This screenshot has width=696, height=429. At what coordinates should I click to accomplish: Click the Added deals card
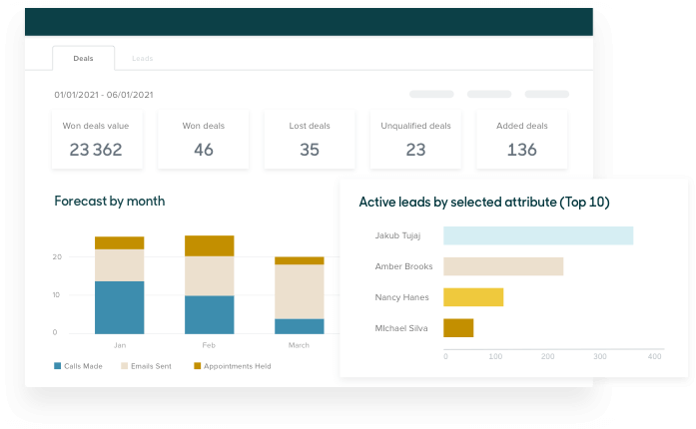(x=521, y=140)
